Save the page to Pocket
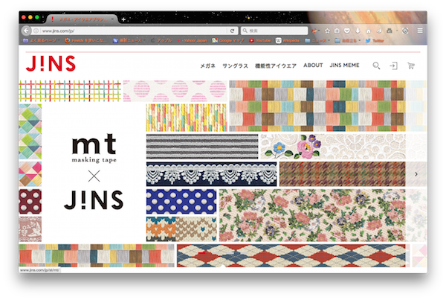This screenshot has width=446, height=300. (347, 31)
